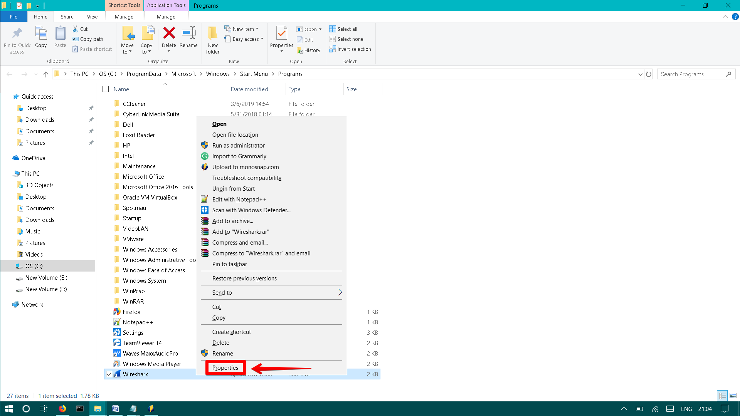Viewport: 740px width, 416px height.
Task: Click the Pin to Quick access icon
Action: pyautogui.click(x=17, y=33)
